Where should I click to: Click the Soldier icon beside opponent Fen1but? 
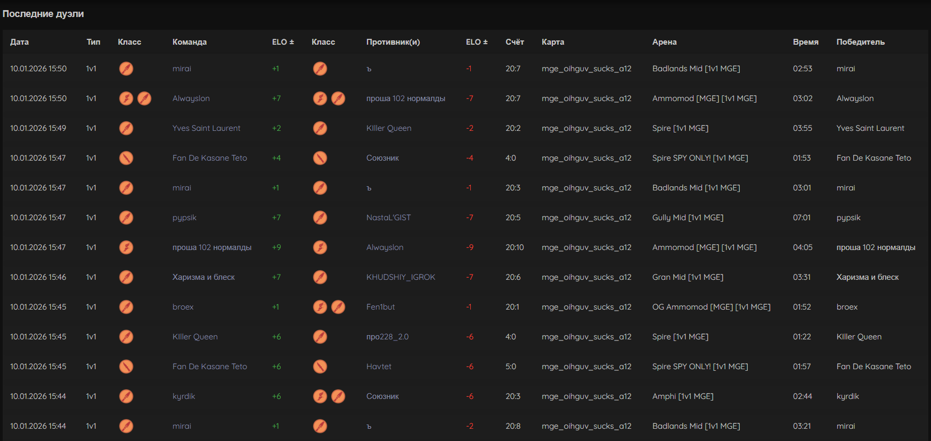coord(338,307)
